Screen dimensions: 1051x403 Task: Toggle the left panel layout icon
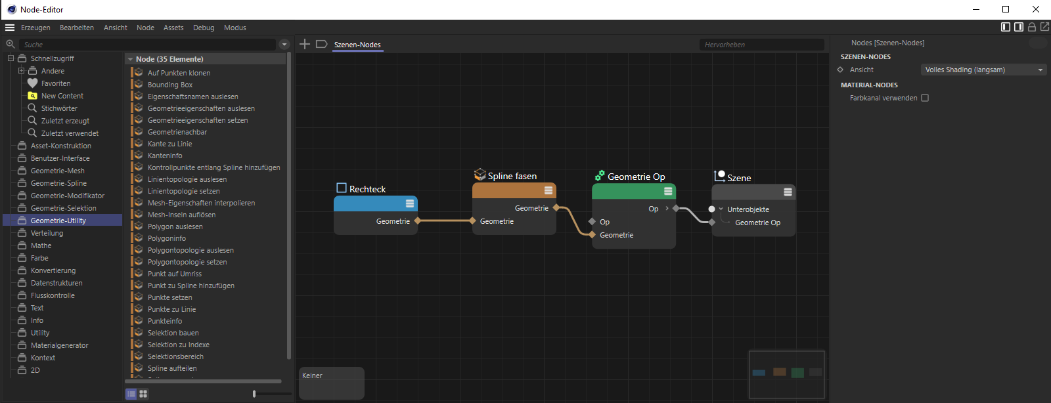1006,27
